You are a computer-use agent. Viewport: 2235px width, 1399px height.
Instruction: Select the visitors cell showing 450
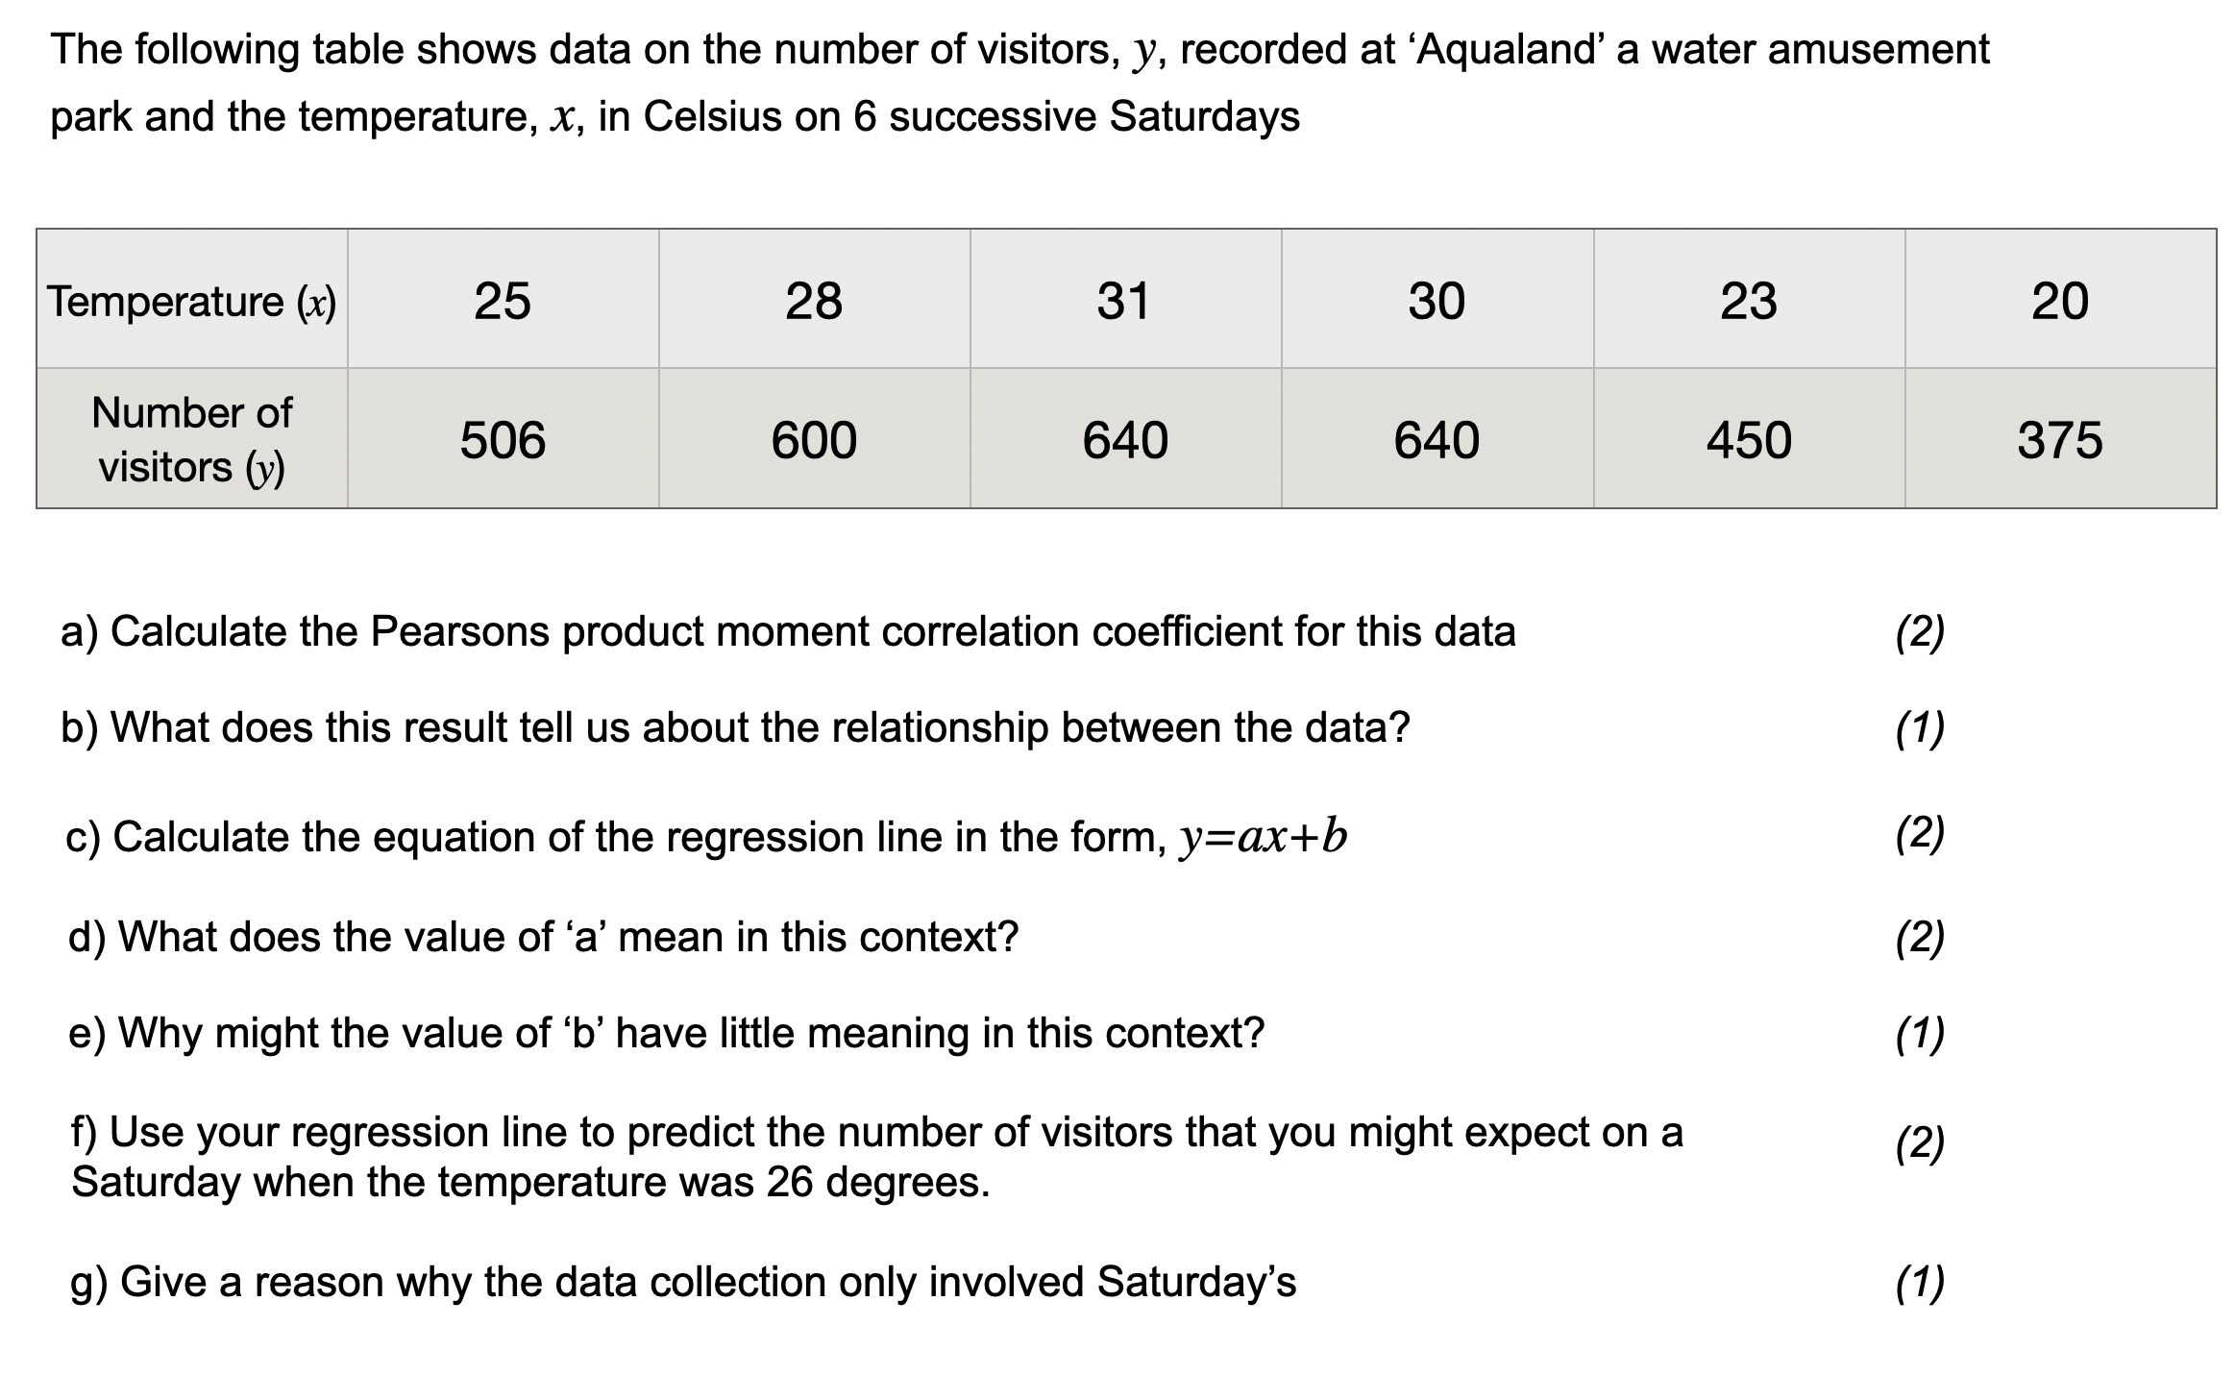coord(1749,440)
